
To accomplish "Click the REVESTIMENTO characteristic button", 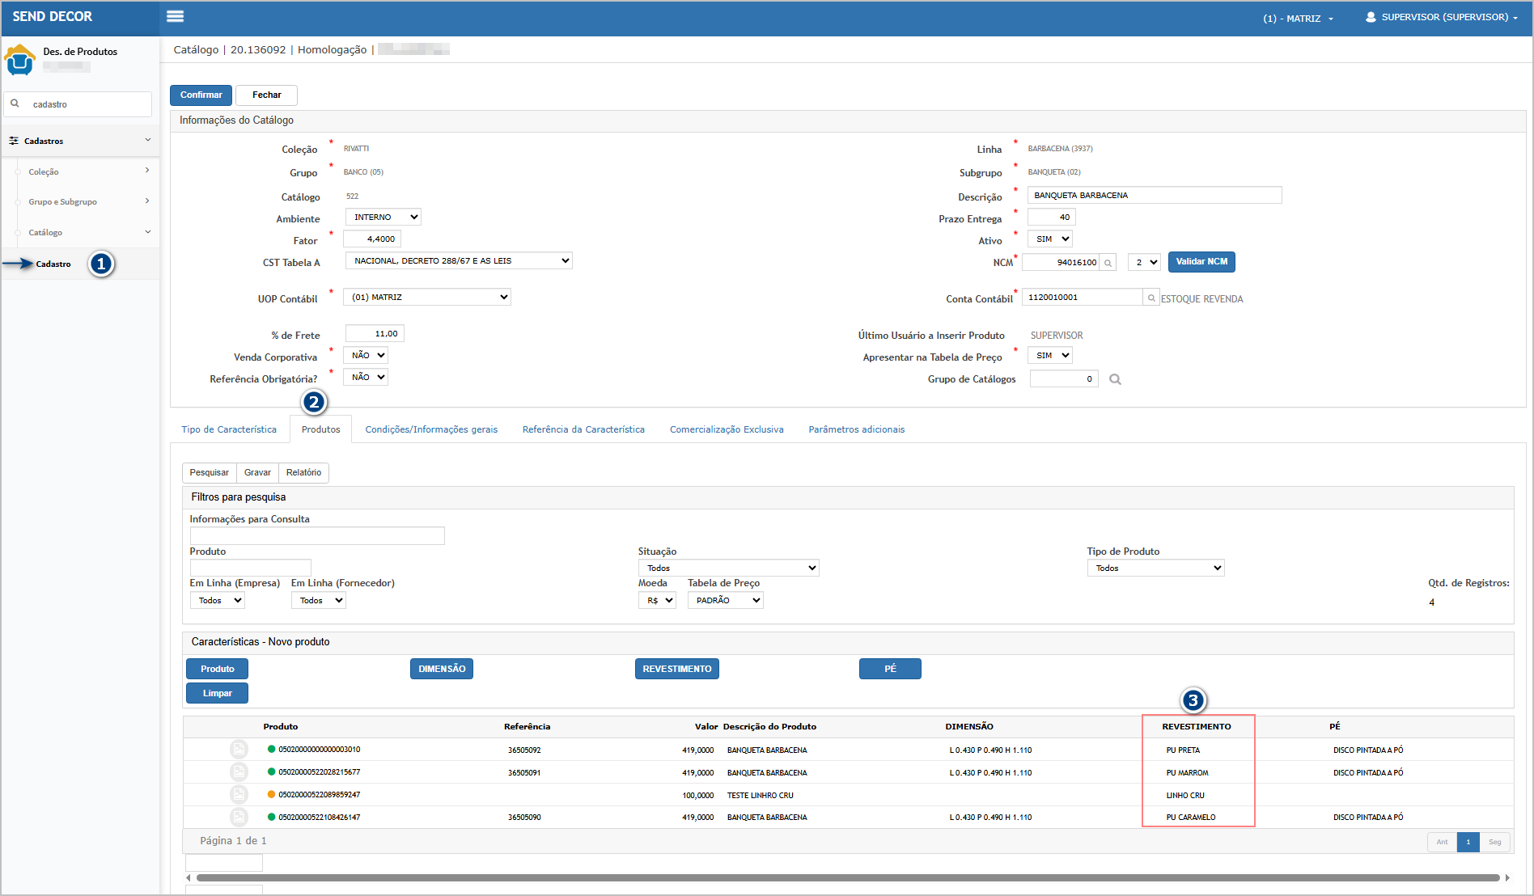I will (x=676, y=669).
